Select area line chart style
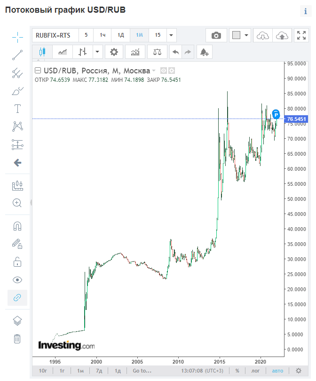Screen dimensions: 316x381 [63, 52]
